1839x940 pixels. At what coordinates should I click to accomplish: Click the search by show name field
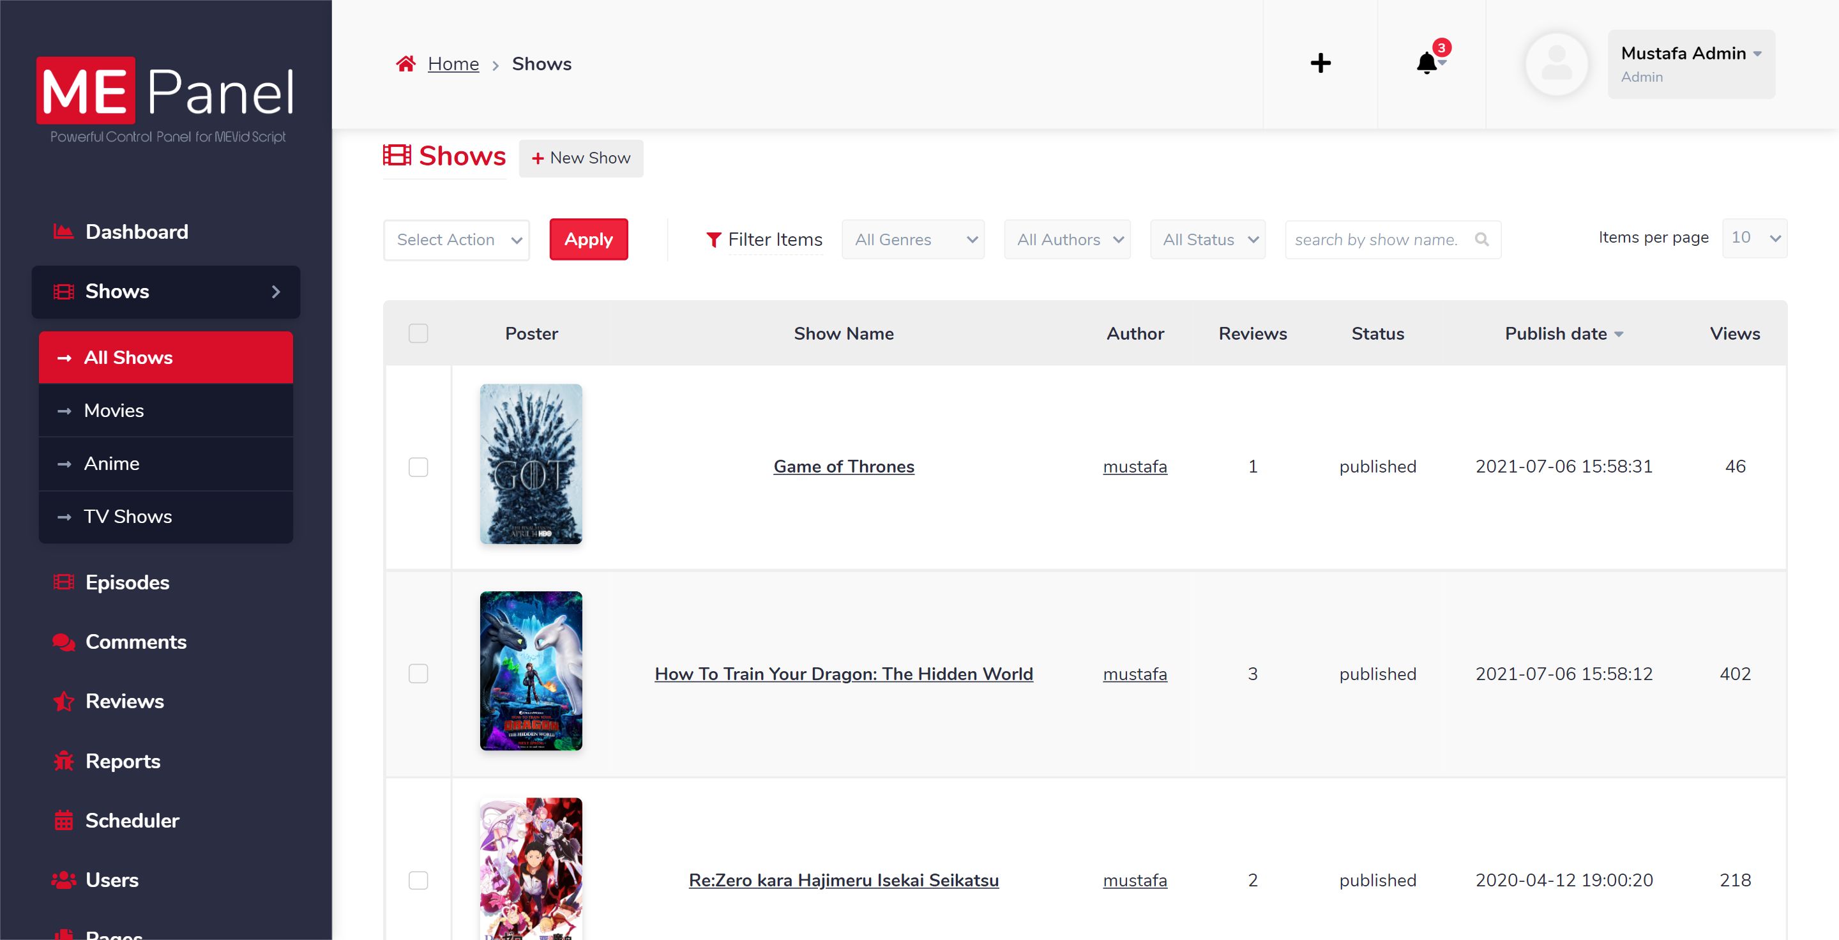point(1378,240)
